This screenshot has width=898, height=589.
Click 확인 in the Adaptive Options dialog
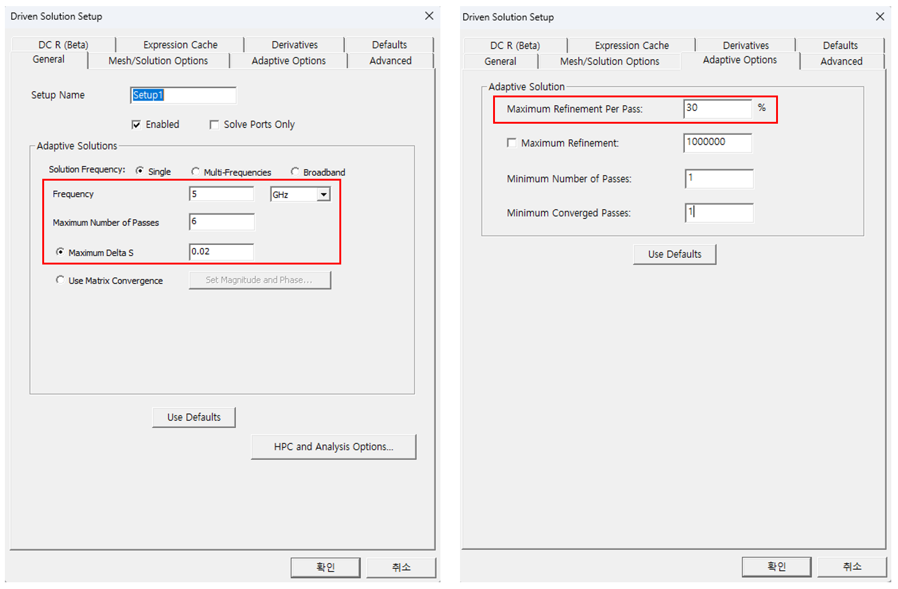click(x=776, y=567)
